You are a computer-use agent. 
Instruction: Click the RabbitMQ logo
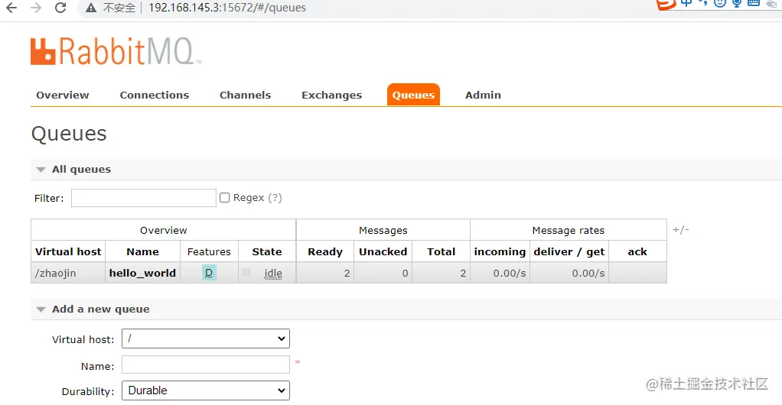[116, 51]
